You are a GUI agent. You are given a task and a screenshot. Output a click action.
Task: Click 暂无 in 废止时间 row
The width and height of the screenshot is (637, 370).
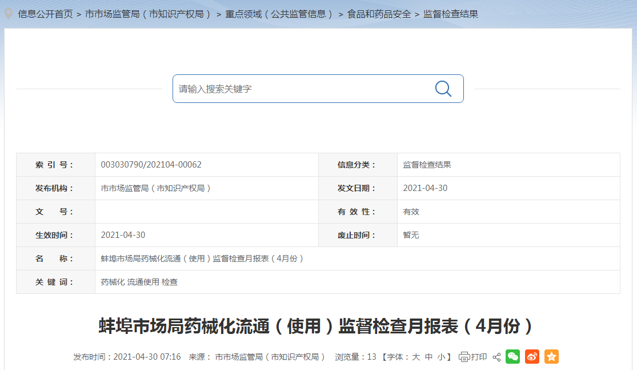(411, 235)
